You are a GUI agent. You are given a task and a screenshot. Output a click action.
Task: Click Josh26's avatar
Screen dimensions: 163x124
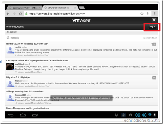click(10, 50)
